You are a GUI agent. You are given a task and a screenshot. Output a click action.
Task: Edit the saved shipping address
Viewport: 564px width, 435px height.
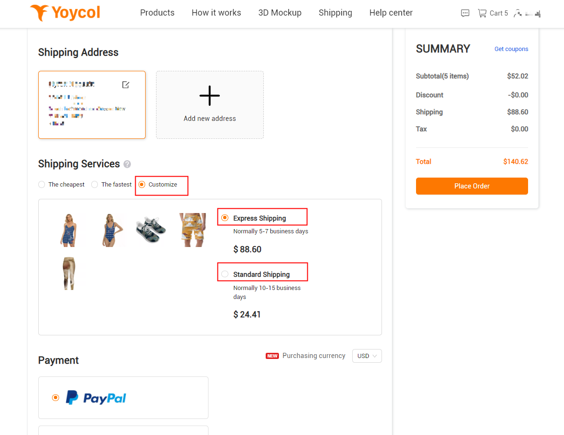(125, 85)
